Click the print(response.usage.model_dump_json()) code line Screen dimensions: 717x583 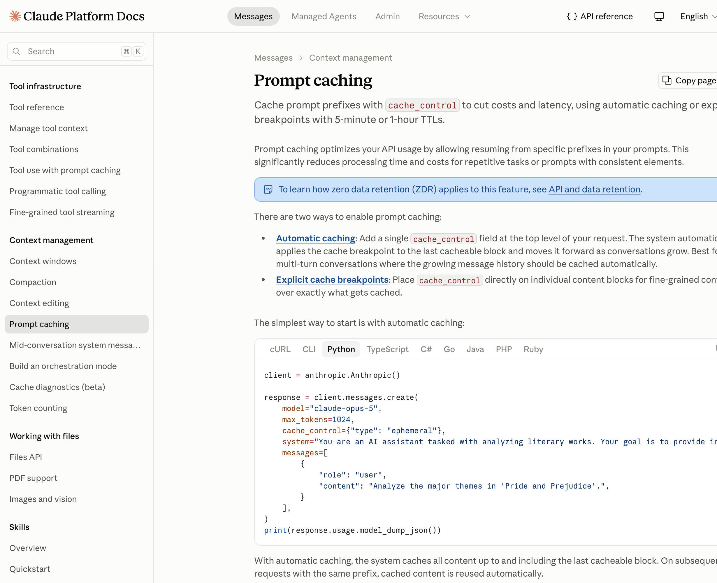(352, 530)
